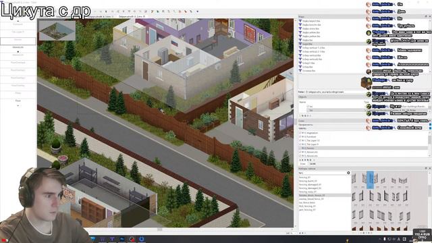Toggle checkbox of the highlighted 0_Fences layer
The height and width of the screenshot is (243, 432).
[300, 148]
